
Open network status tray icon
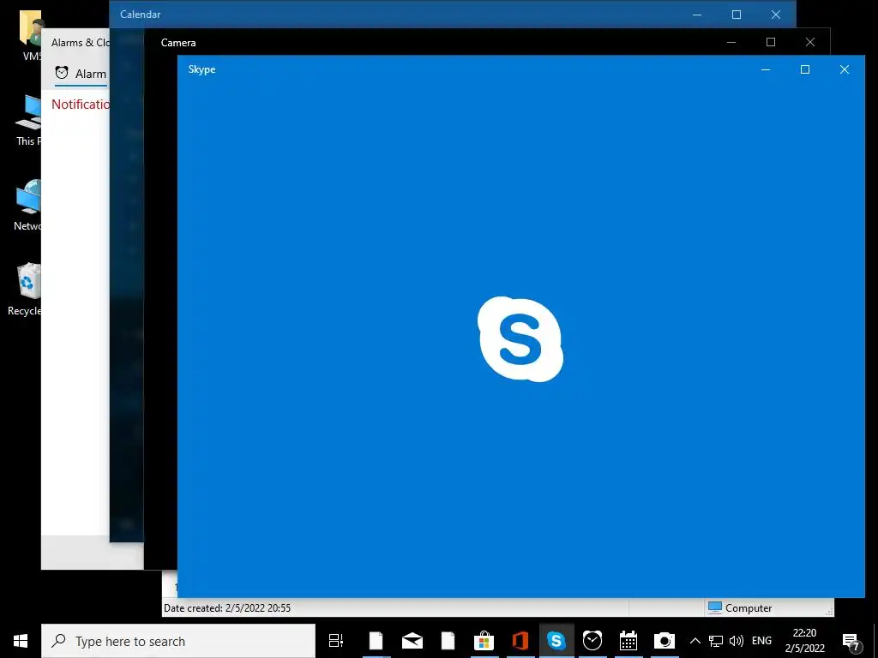pos(716,641)
